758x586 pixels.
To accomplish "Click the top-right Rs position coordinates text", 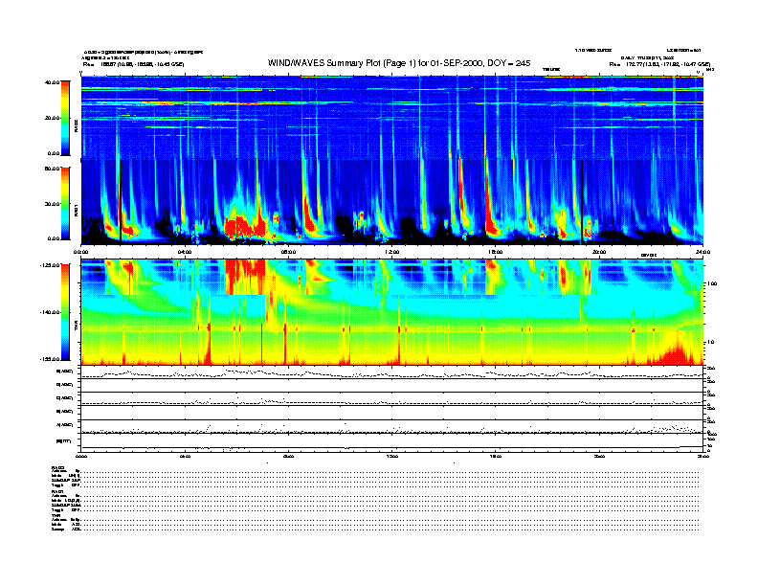I will [x=659, y=64].
